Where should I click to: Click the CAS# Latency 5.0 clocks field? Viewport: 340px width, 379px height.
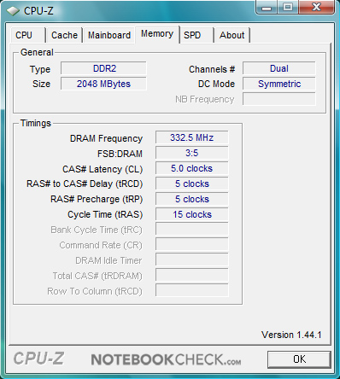[192, 168]
